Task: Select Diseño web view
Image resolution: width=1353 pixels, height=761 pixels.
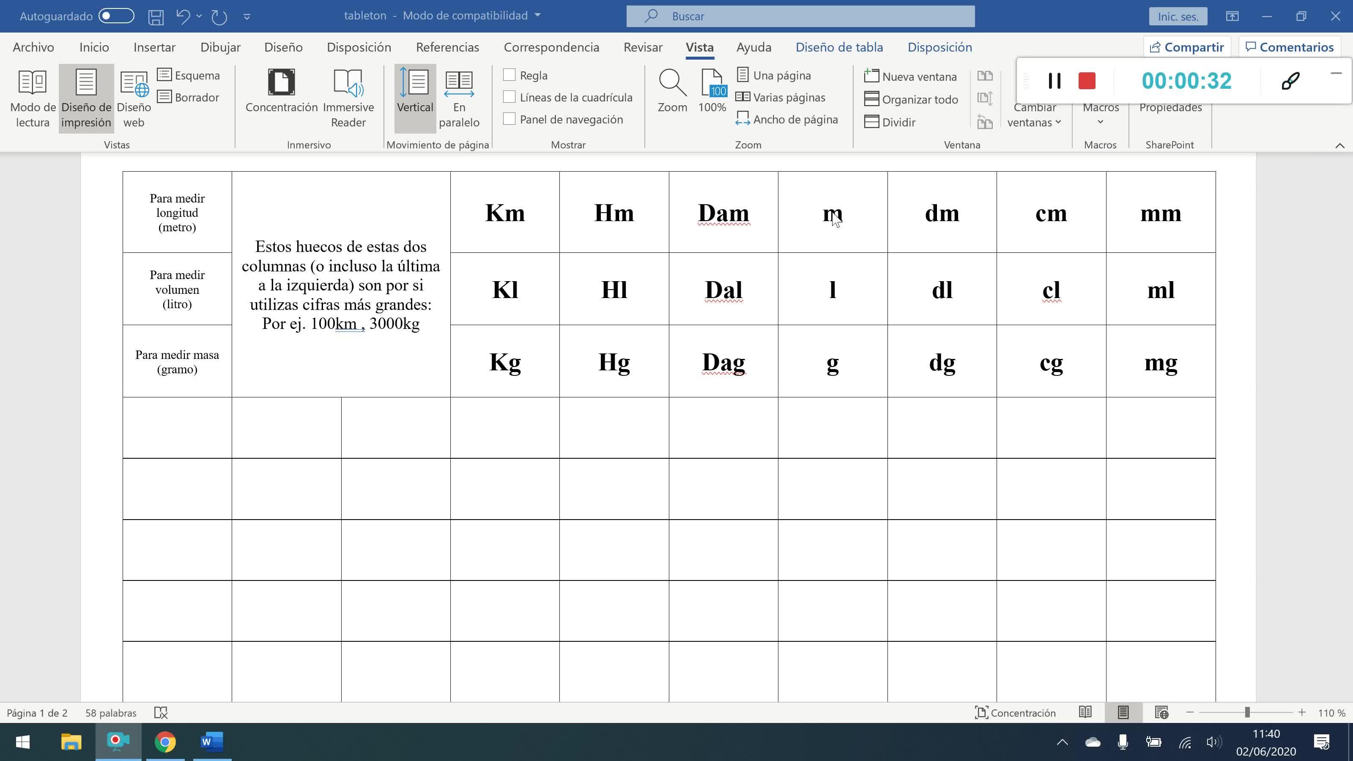Action: [134, 98]
